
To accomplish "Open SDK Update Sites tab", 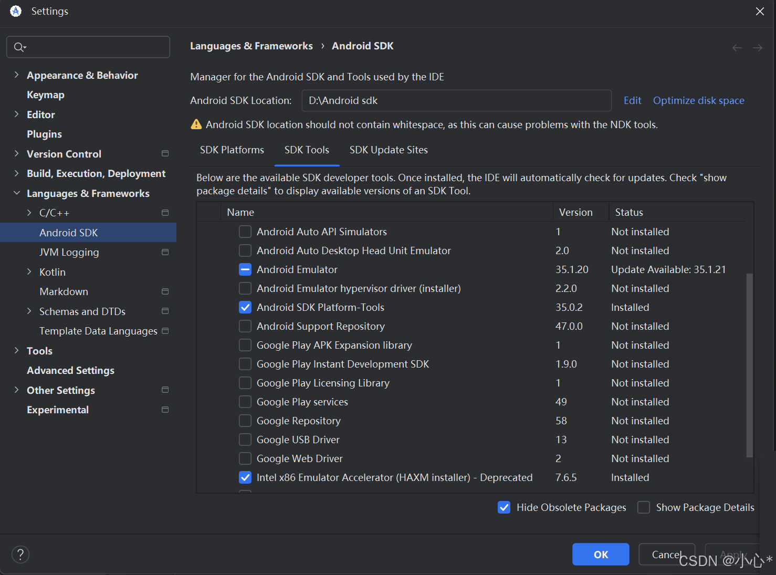I will (389, 150).
